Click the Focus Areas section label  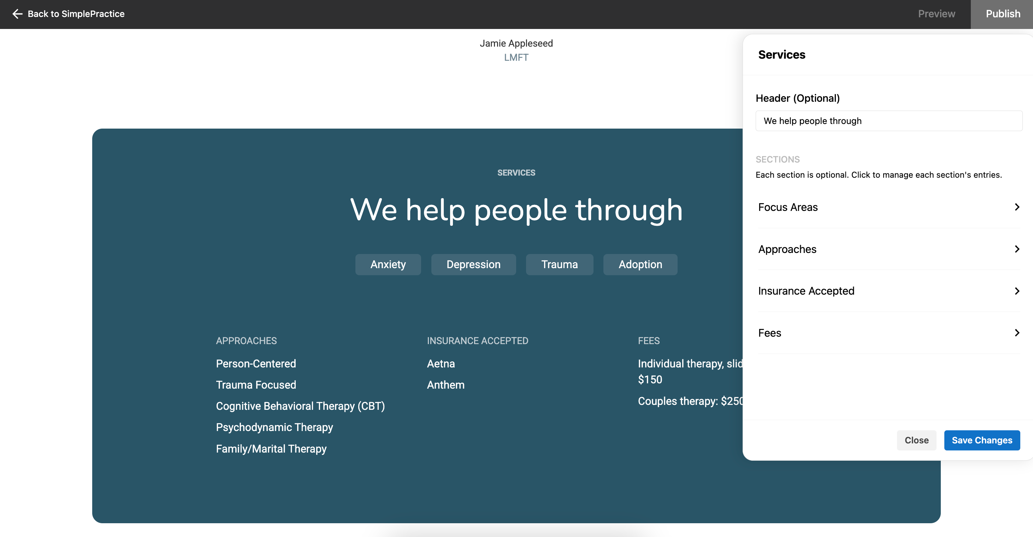pyautogui.click(x=787, y=207)
